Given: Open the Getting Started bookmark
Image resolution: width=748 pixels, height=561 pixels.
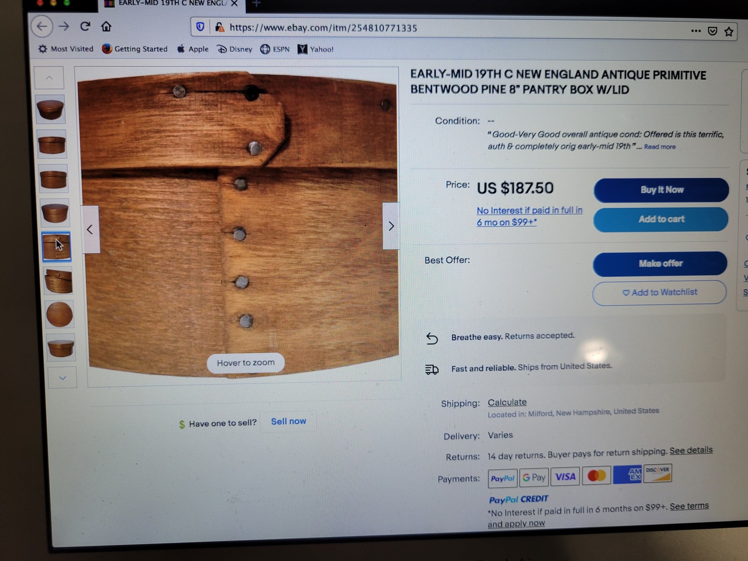Looking at the screenshot, I should (135, 49).
